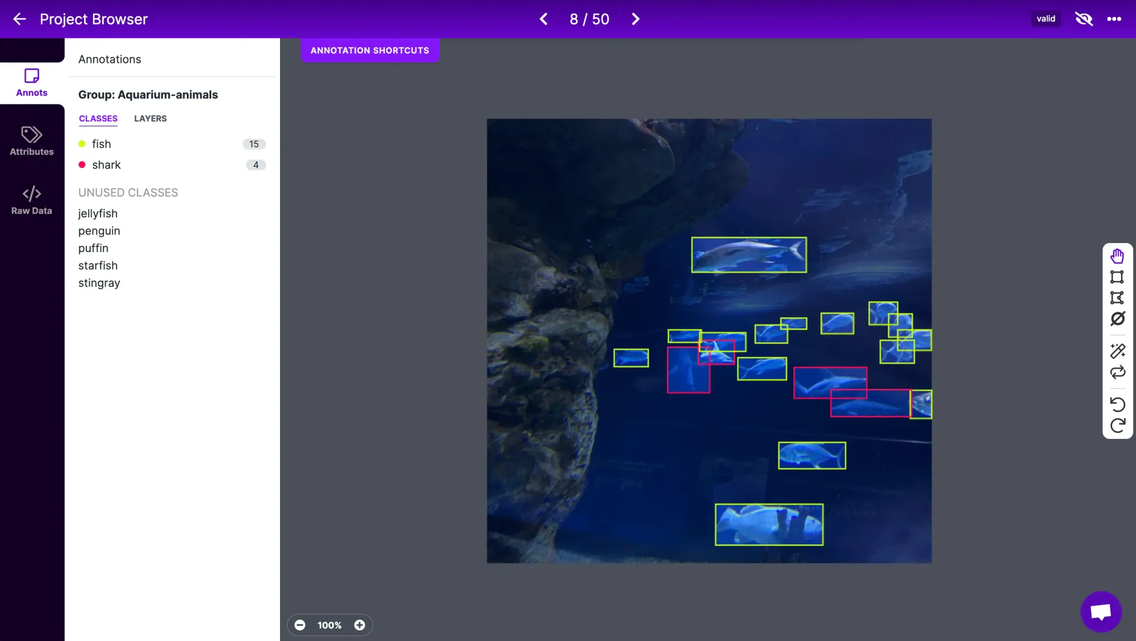The width and height of the screenshot is (1136, 641).
Task: Select the bounding box tool
Action: pyautogui.click(x=1117, y=277)
